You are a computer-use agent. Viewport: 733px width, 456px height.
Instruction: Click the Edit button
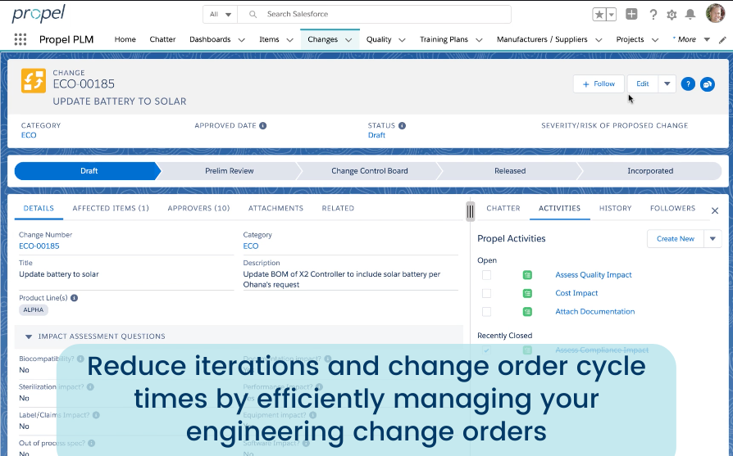[643, 84]
